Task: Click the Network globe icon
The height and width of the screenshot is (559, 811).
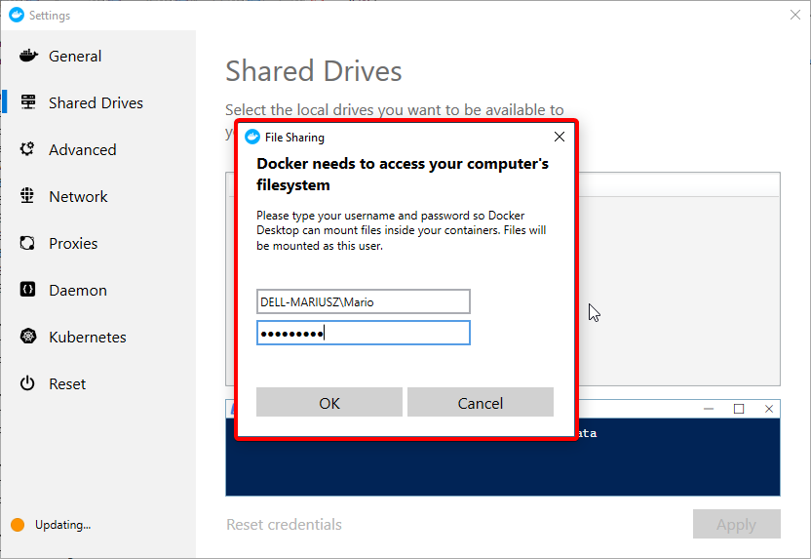Action: coord(28,196)
